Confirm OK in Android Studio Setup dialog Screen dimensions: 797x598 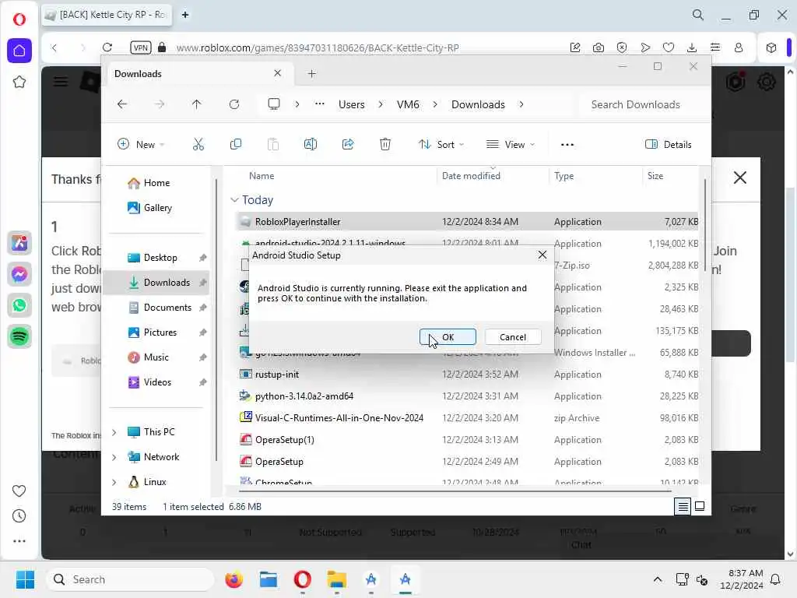click(x=448, y=337)
